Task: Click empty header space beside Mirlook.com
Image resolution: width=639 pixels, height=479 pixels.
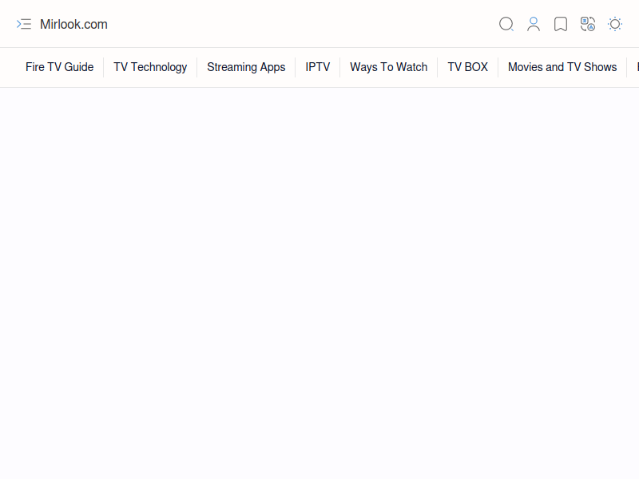Action: pos(304,24)
